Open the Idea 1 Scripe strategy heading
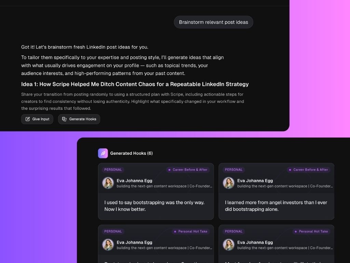The height and width of the screenshot is (263, 350). pos(135,84)
